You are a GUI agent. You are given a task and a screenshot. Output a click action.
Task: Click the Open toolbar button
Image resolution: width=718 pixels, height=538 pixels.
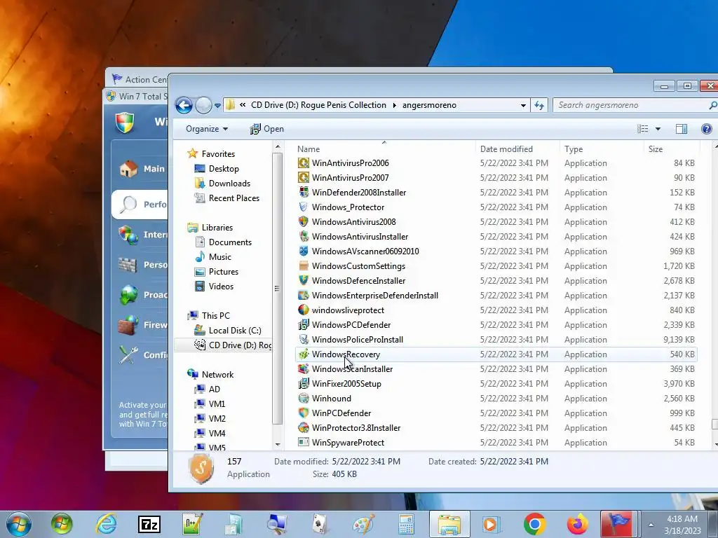[267, 129]
